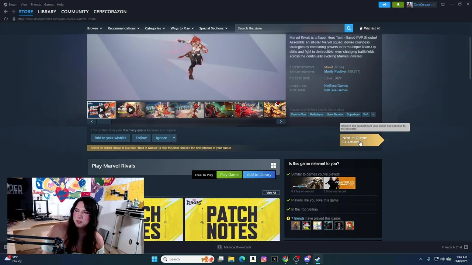Switch to the COMMUNITY tab
Screen dimensions: 472x265
tap(75, 12)
